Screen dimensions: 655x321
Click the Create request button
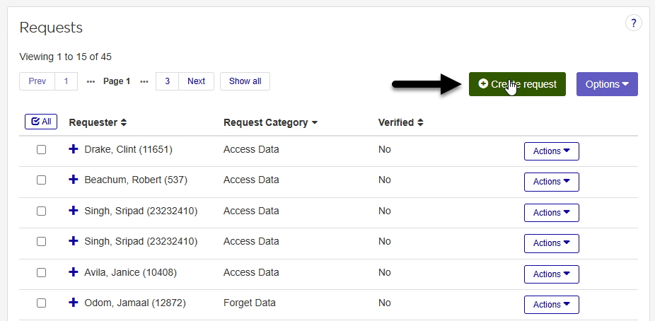pos(517,84)
